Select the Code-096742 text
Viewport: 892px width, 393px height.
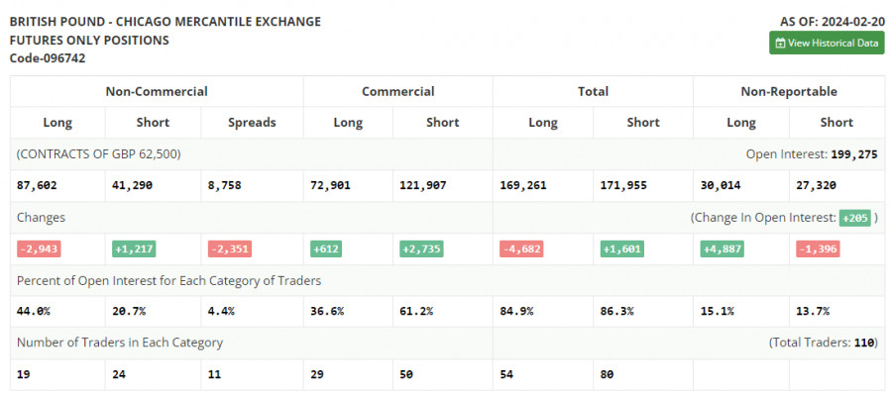[48, 58]
